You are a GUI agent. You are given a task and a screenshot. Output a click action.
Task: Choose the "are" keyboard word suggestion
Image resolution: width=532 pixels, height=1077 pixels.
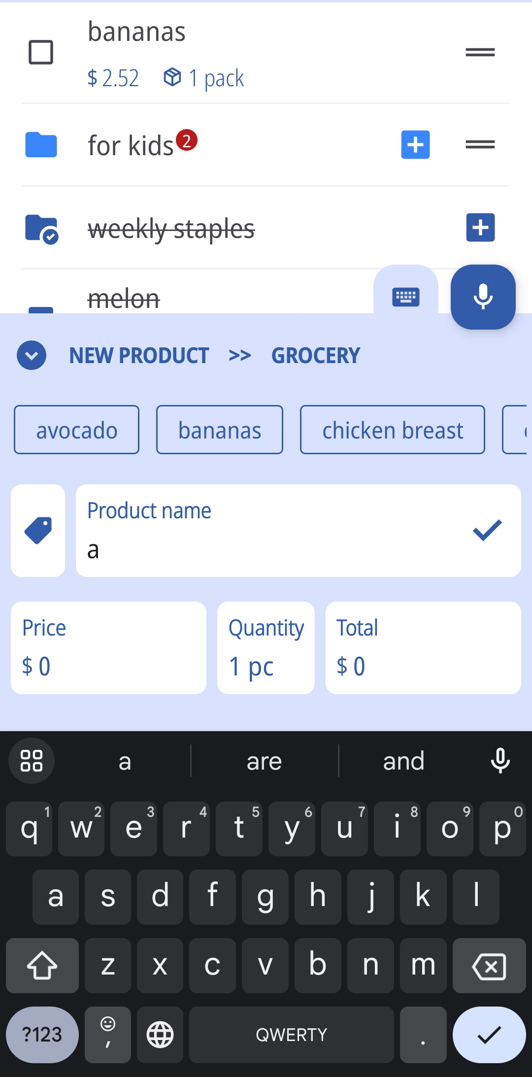click(265, 761)
